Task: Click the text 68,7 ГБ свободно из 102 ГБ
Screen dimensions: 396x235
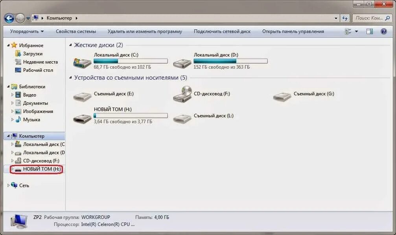Action: click(122, 67)
